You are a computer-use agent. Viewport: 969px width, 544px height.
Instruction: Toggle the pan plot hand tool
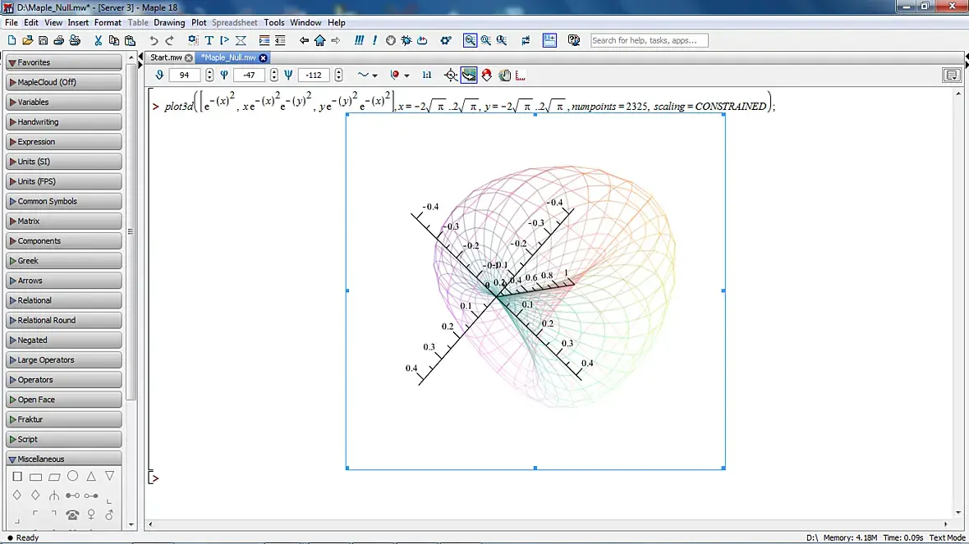pyautogui.click(x=504, y=75)
